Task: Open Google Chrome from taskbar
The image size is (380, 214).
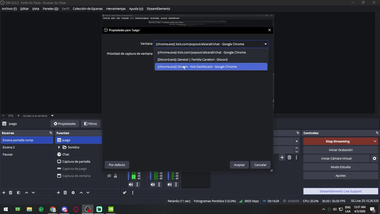Action: [53, 209]
